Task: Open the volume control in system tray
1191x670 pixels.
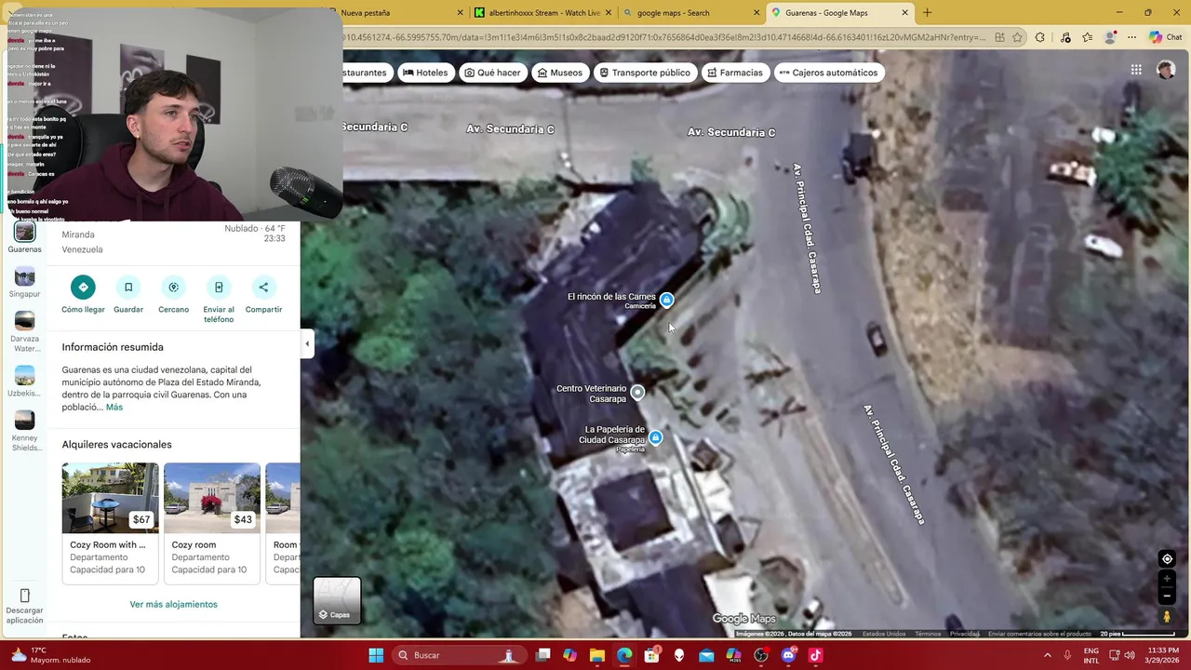Action: (1130, 655)
